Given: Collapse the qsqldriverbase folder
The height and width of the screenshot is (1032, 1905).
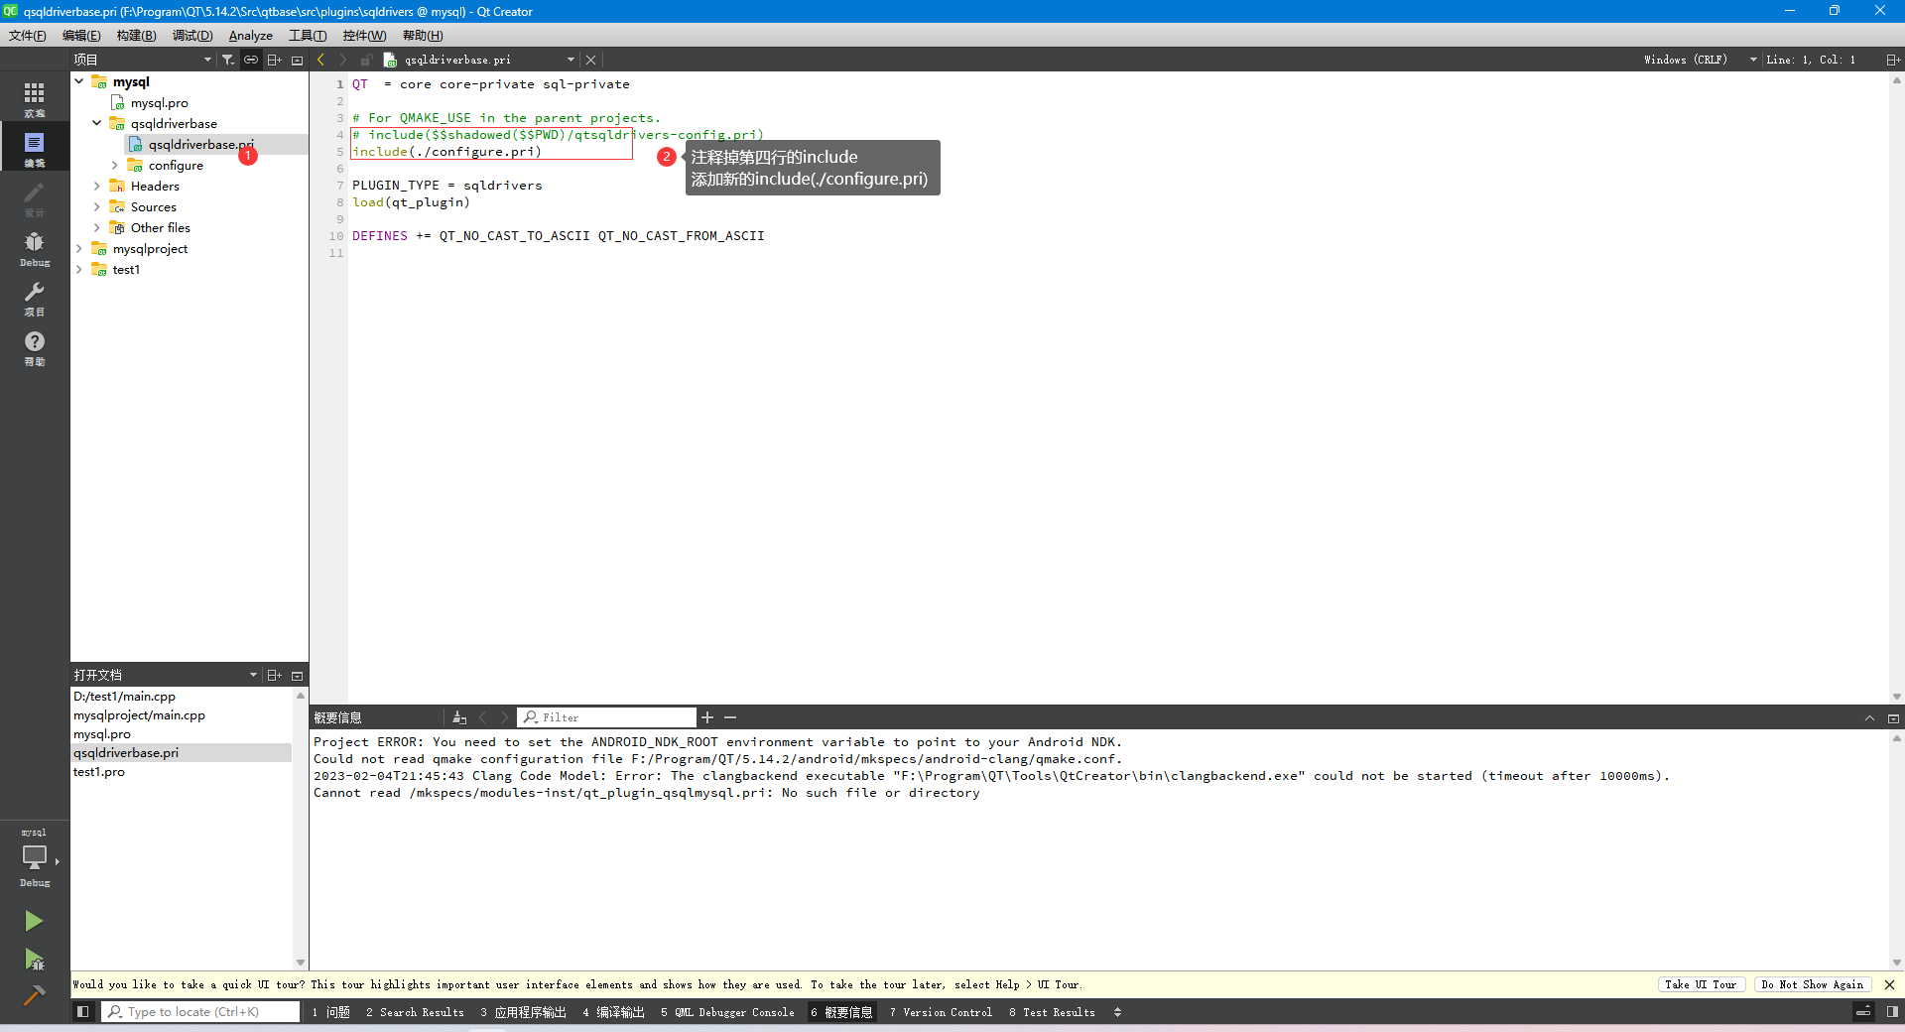Looking at the screenshot, I should pos(96,123).
